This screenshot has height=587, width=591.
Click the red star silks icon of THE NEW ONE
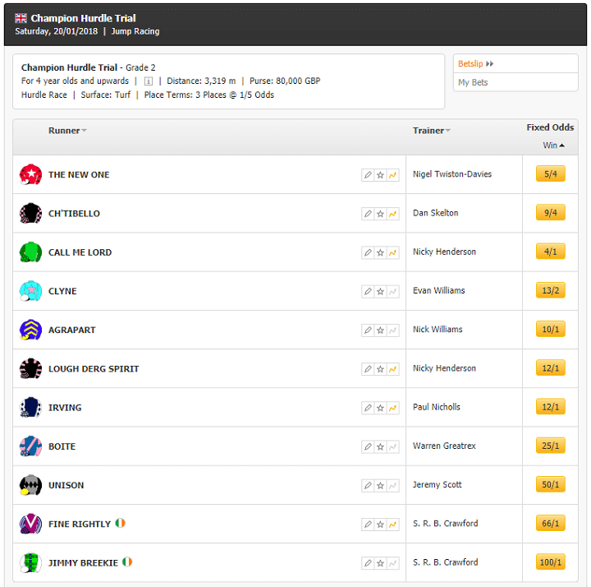[30, 174]
